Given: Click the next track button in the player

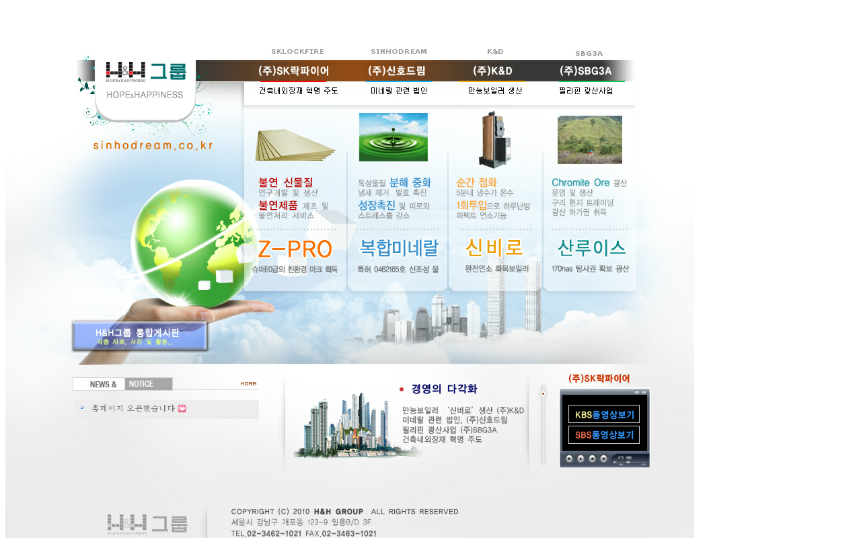Looking at the screenshot, I should [603, 459].
